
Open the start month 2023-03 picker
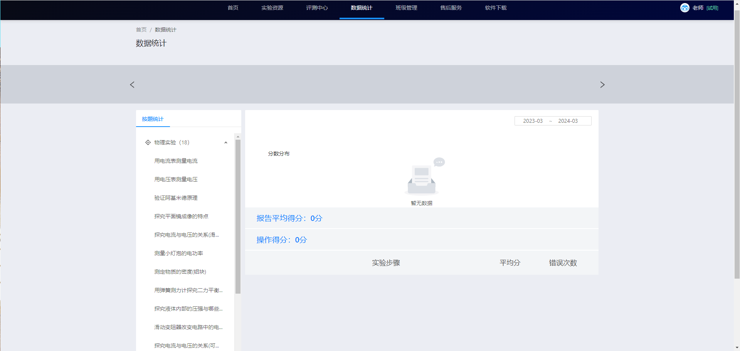tap(533, 121)
